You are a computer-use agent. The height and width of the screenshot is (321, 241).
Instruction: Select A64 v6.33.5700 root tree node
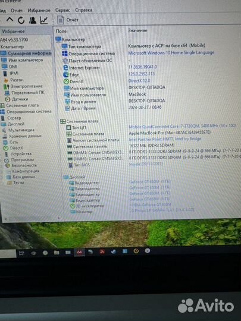coord(14,40)
